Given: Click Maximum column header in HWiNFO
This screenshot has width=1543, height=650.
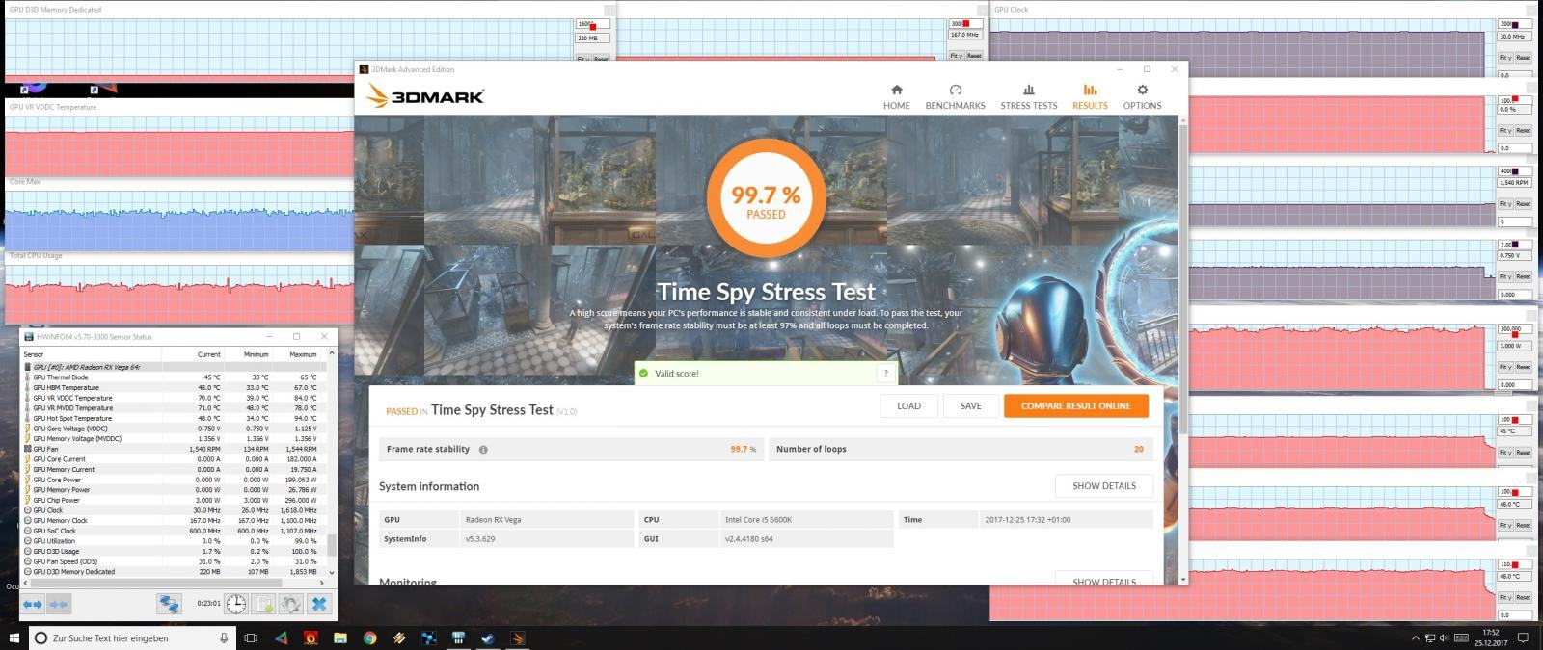Looking at the screenshot, I should tap(302, 354).
